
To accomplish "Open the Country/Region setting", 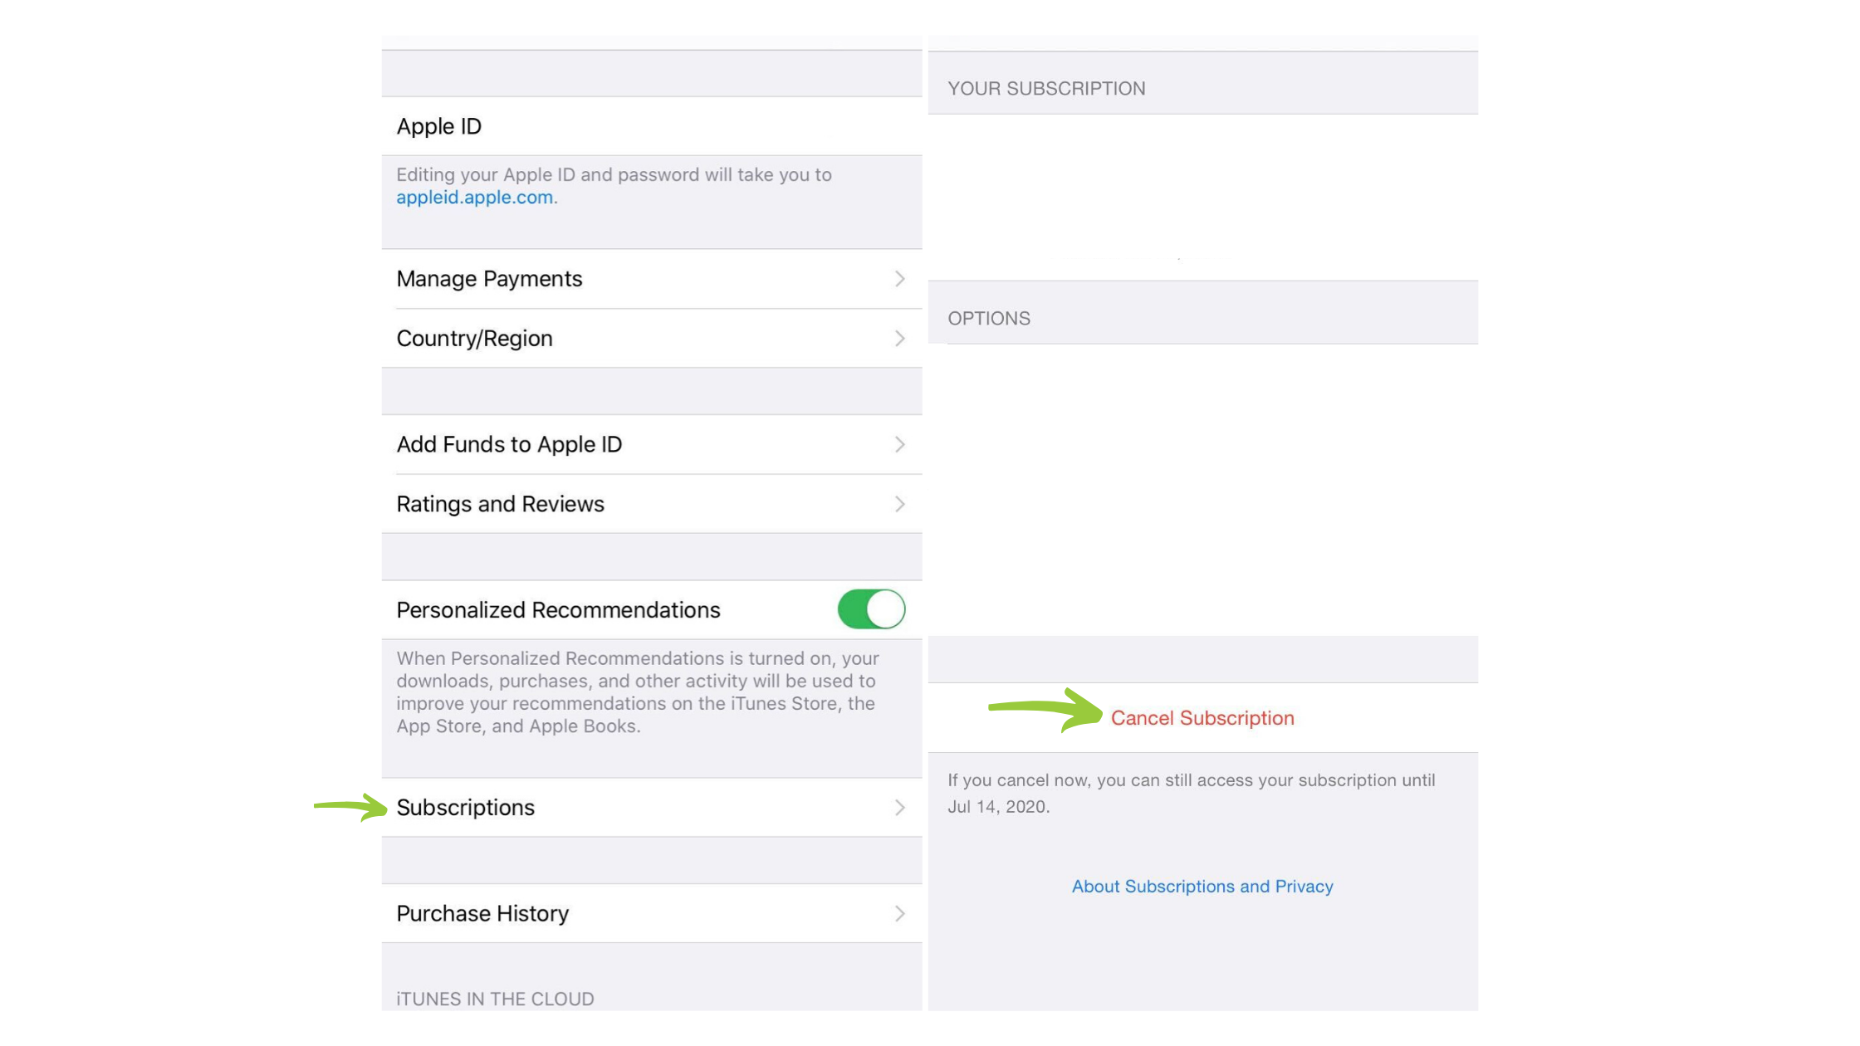I will (x=652, y=339).
